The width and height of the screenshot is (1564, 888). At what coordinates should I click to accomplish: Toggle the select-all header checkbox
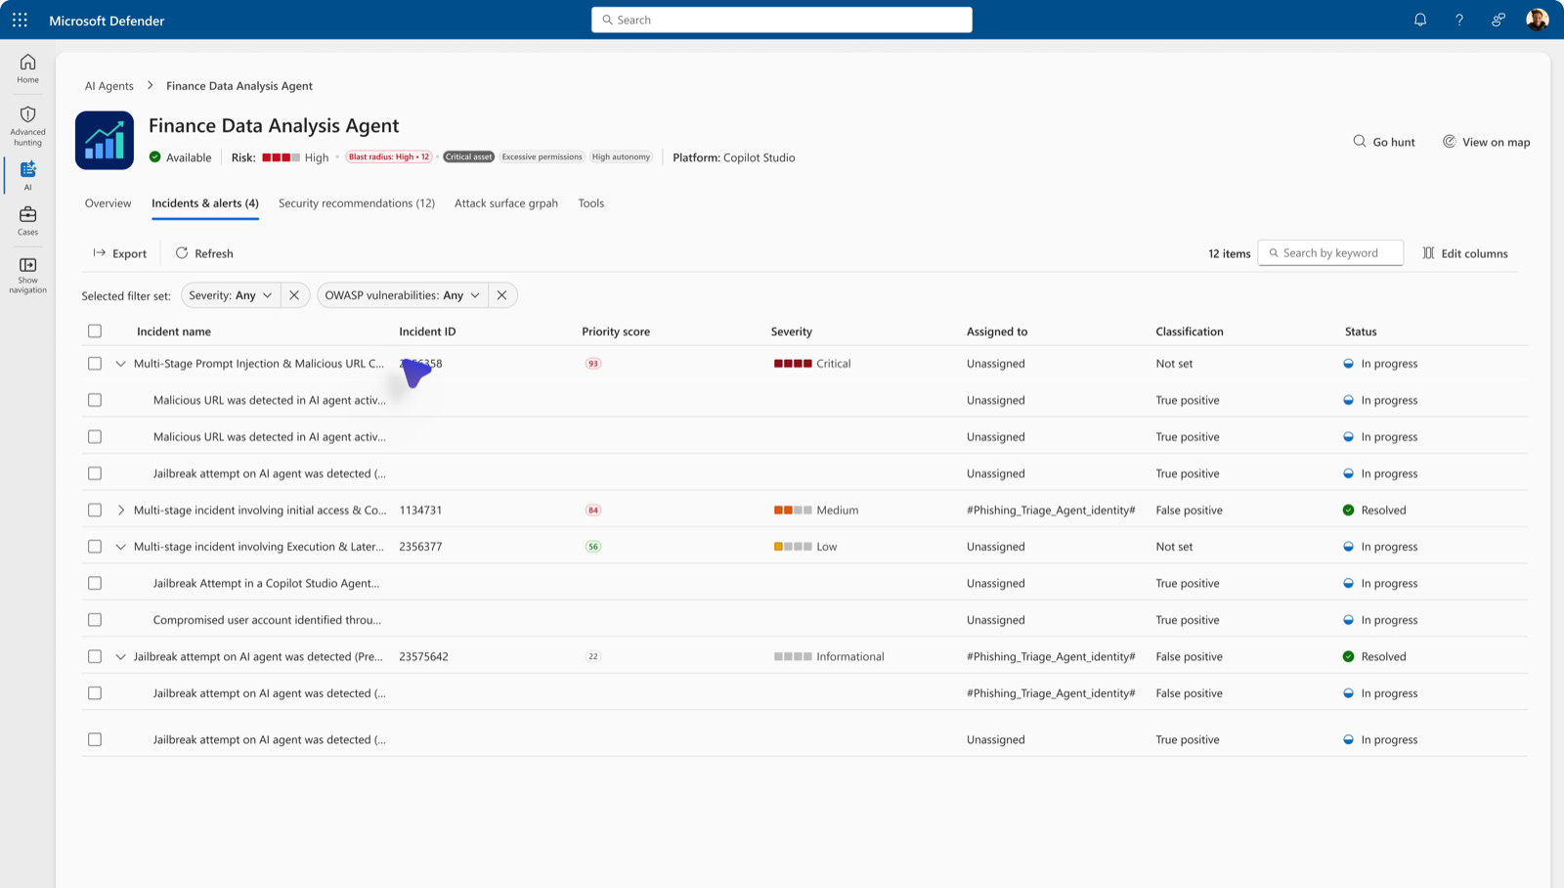[95, 331]
